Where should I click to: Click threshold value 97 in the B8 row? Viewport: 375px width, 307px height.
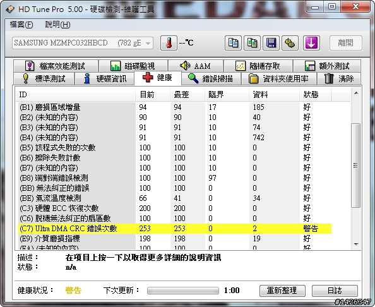[x=212, y=178]
